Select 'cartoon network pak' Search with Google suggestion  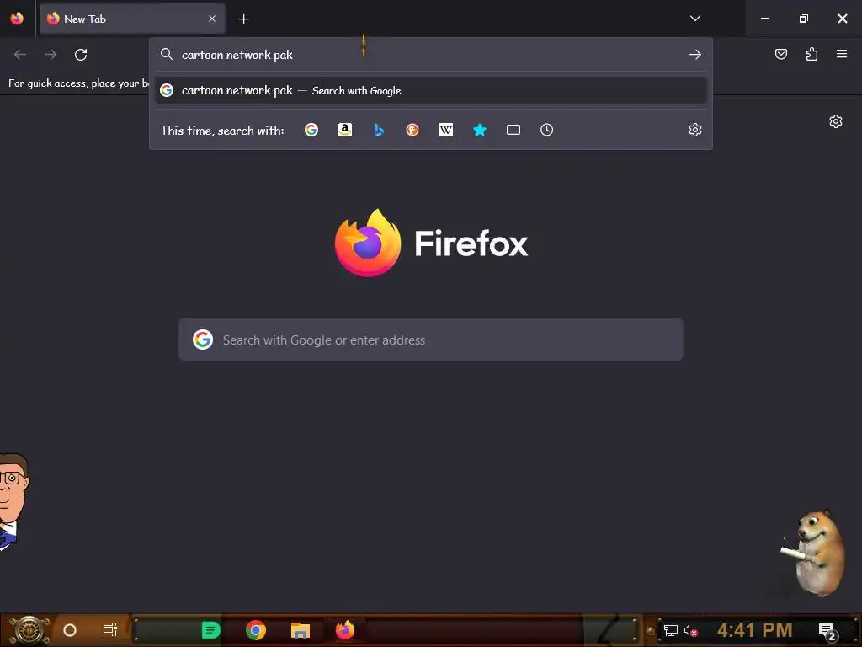pyautogui.click(x=430, y=90)
